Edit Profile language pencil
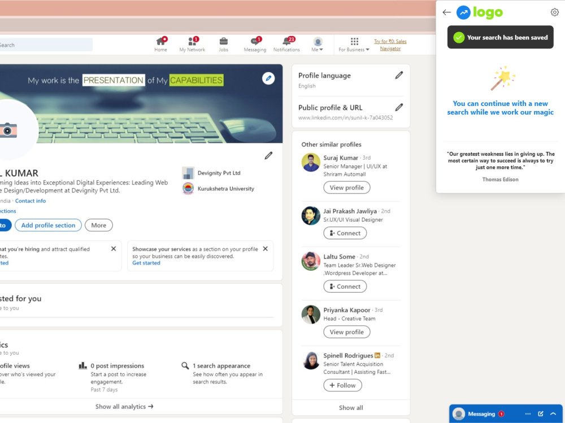 point(399,75)
